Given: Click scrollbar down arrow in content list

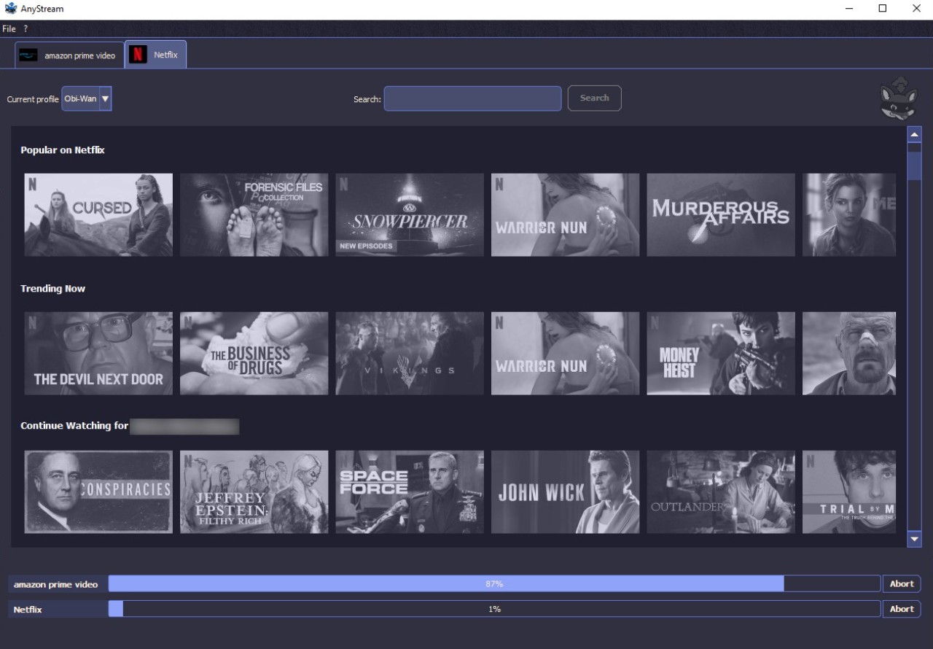Looking at the screenshot, I should 914,539.
